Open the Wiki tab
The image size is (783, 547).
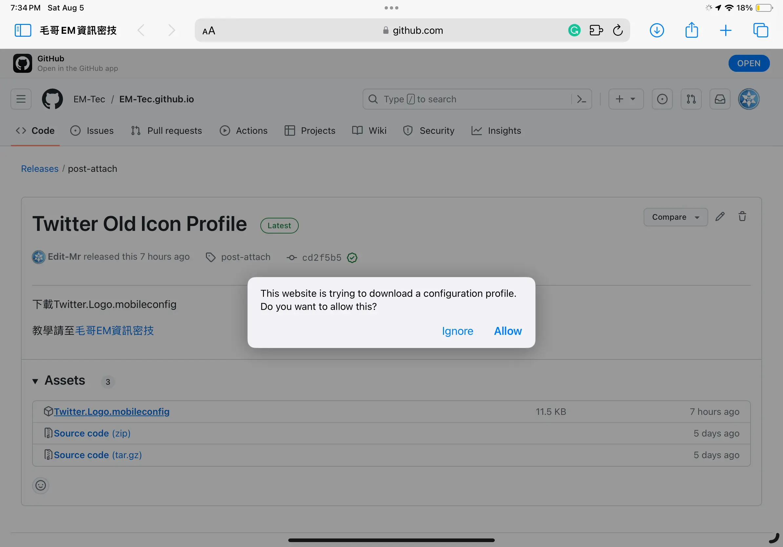[x=369, y=131]
